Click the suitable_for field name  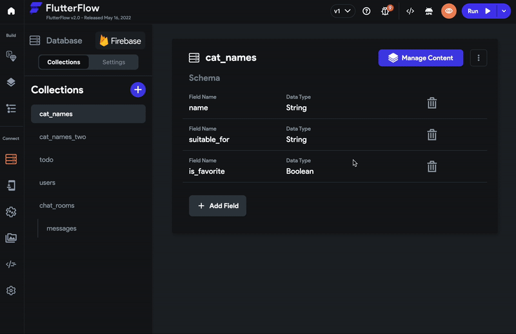tap(209, 140)
